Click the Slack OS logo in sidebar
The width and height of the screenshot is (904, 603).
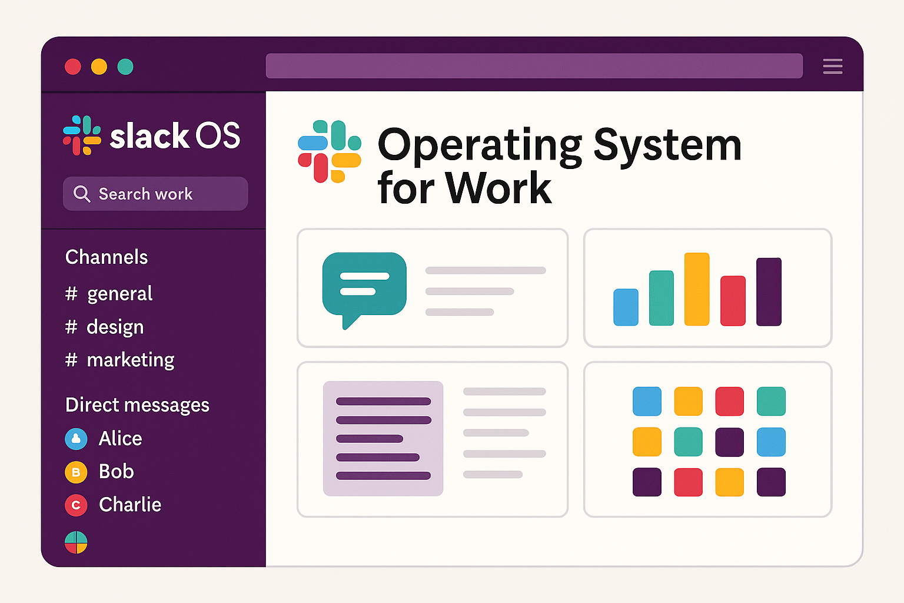click(x=152, y=135)
